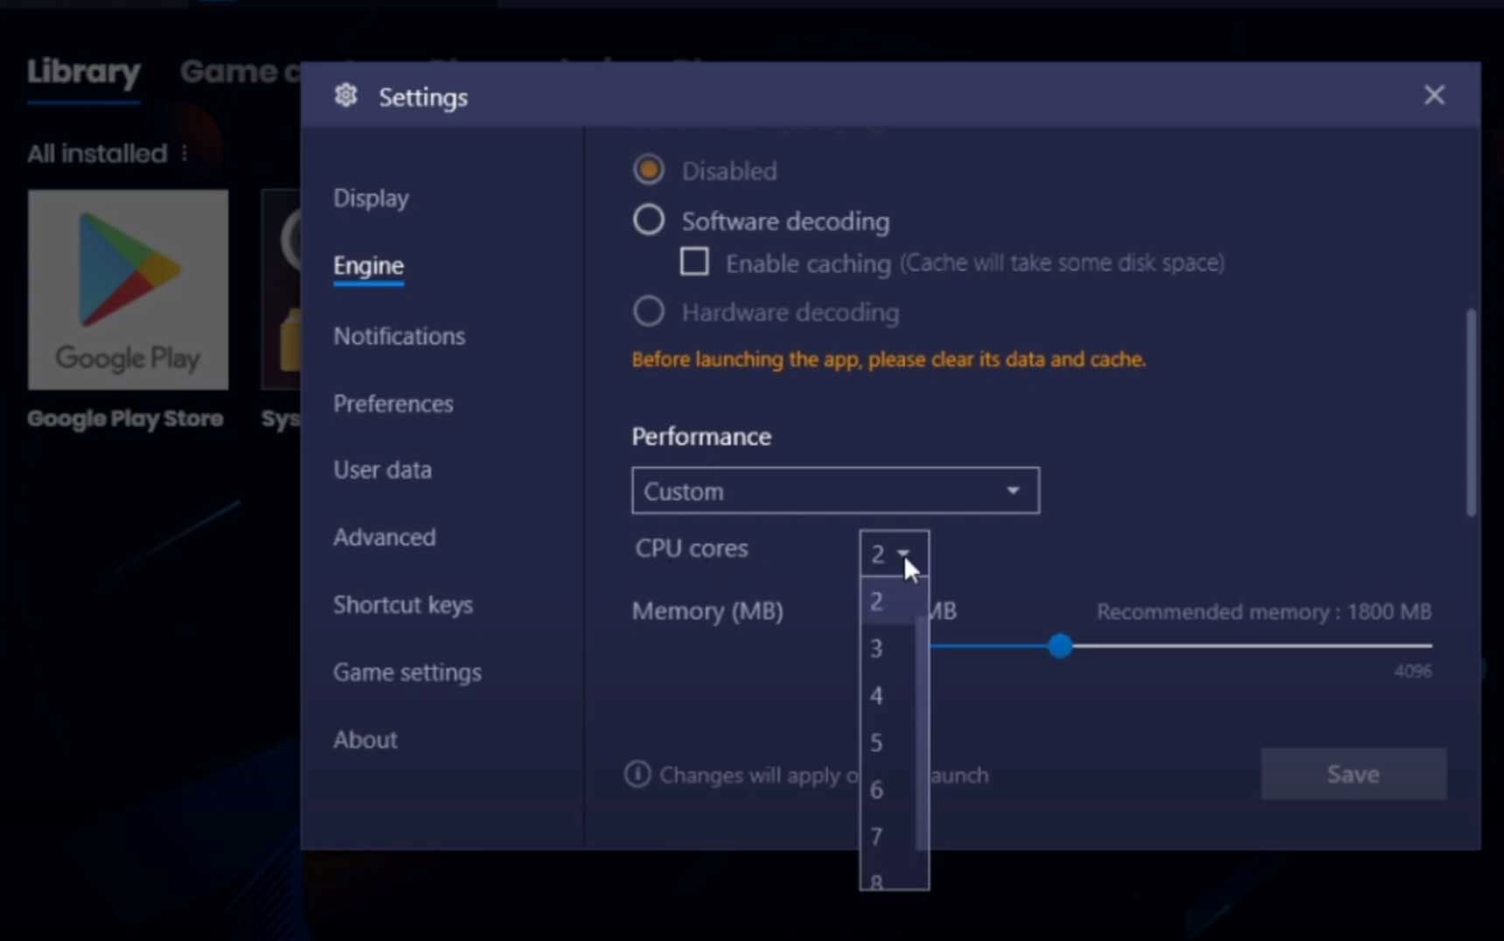1504x941 pixels.
Task: Open the All installed three-dot menu
Action: tap(185, 154)
